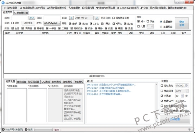Click the 选择席位 list box

tap(37, 105)
